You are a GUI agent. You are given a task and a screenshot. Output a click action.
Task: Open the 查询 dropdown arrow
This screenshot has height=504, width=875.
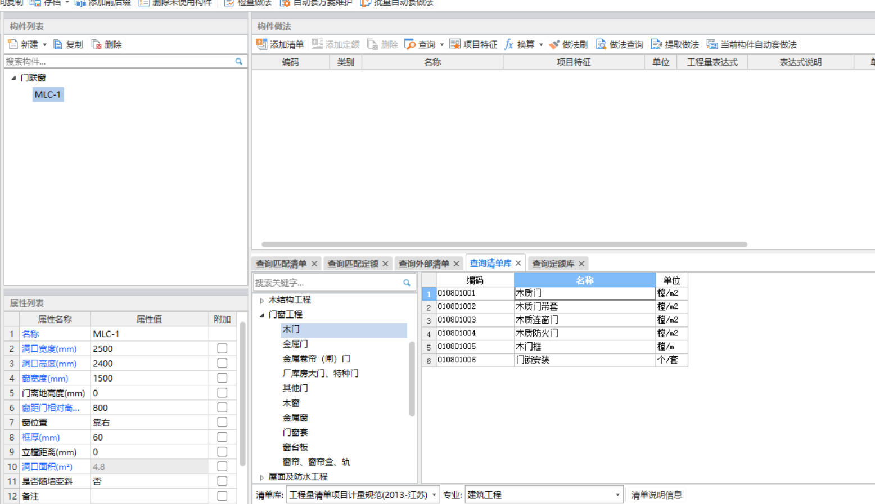tap(442, 44)
